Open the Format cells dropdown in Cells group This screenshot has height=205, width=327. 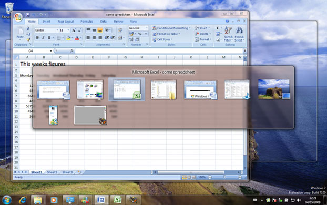(x=203, y=39)
